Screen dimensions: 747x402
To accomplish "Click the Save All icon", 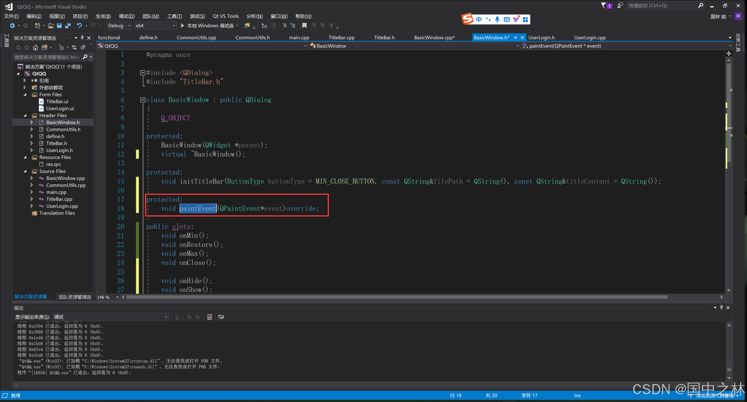I will [68, 26].
